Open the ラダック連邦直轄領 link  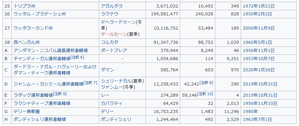tap(33, 95)
